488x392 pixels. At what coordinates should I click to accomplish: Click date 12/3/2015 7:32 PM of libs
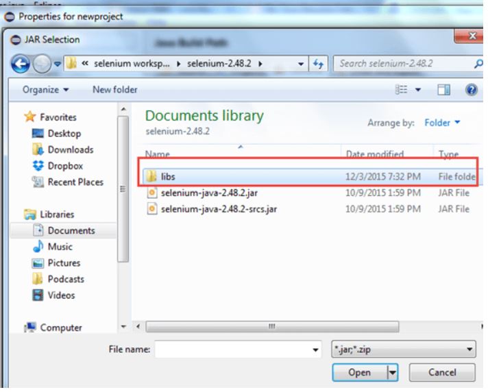383,177
